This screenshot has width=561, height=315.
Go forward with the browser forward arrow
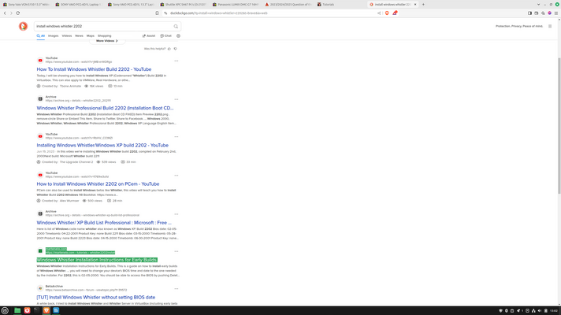pos(11,13)
